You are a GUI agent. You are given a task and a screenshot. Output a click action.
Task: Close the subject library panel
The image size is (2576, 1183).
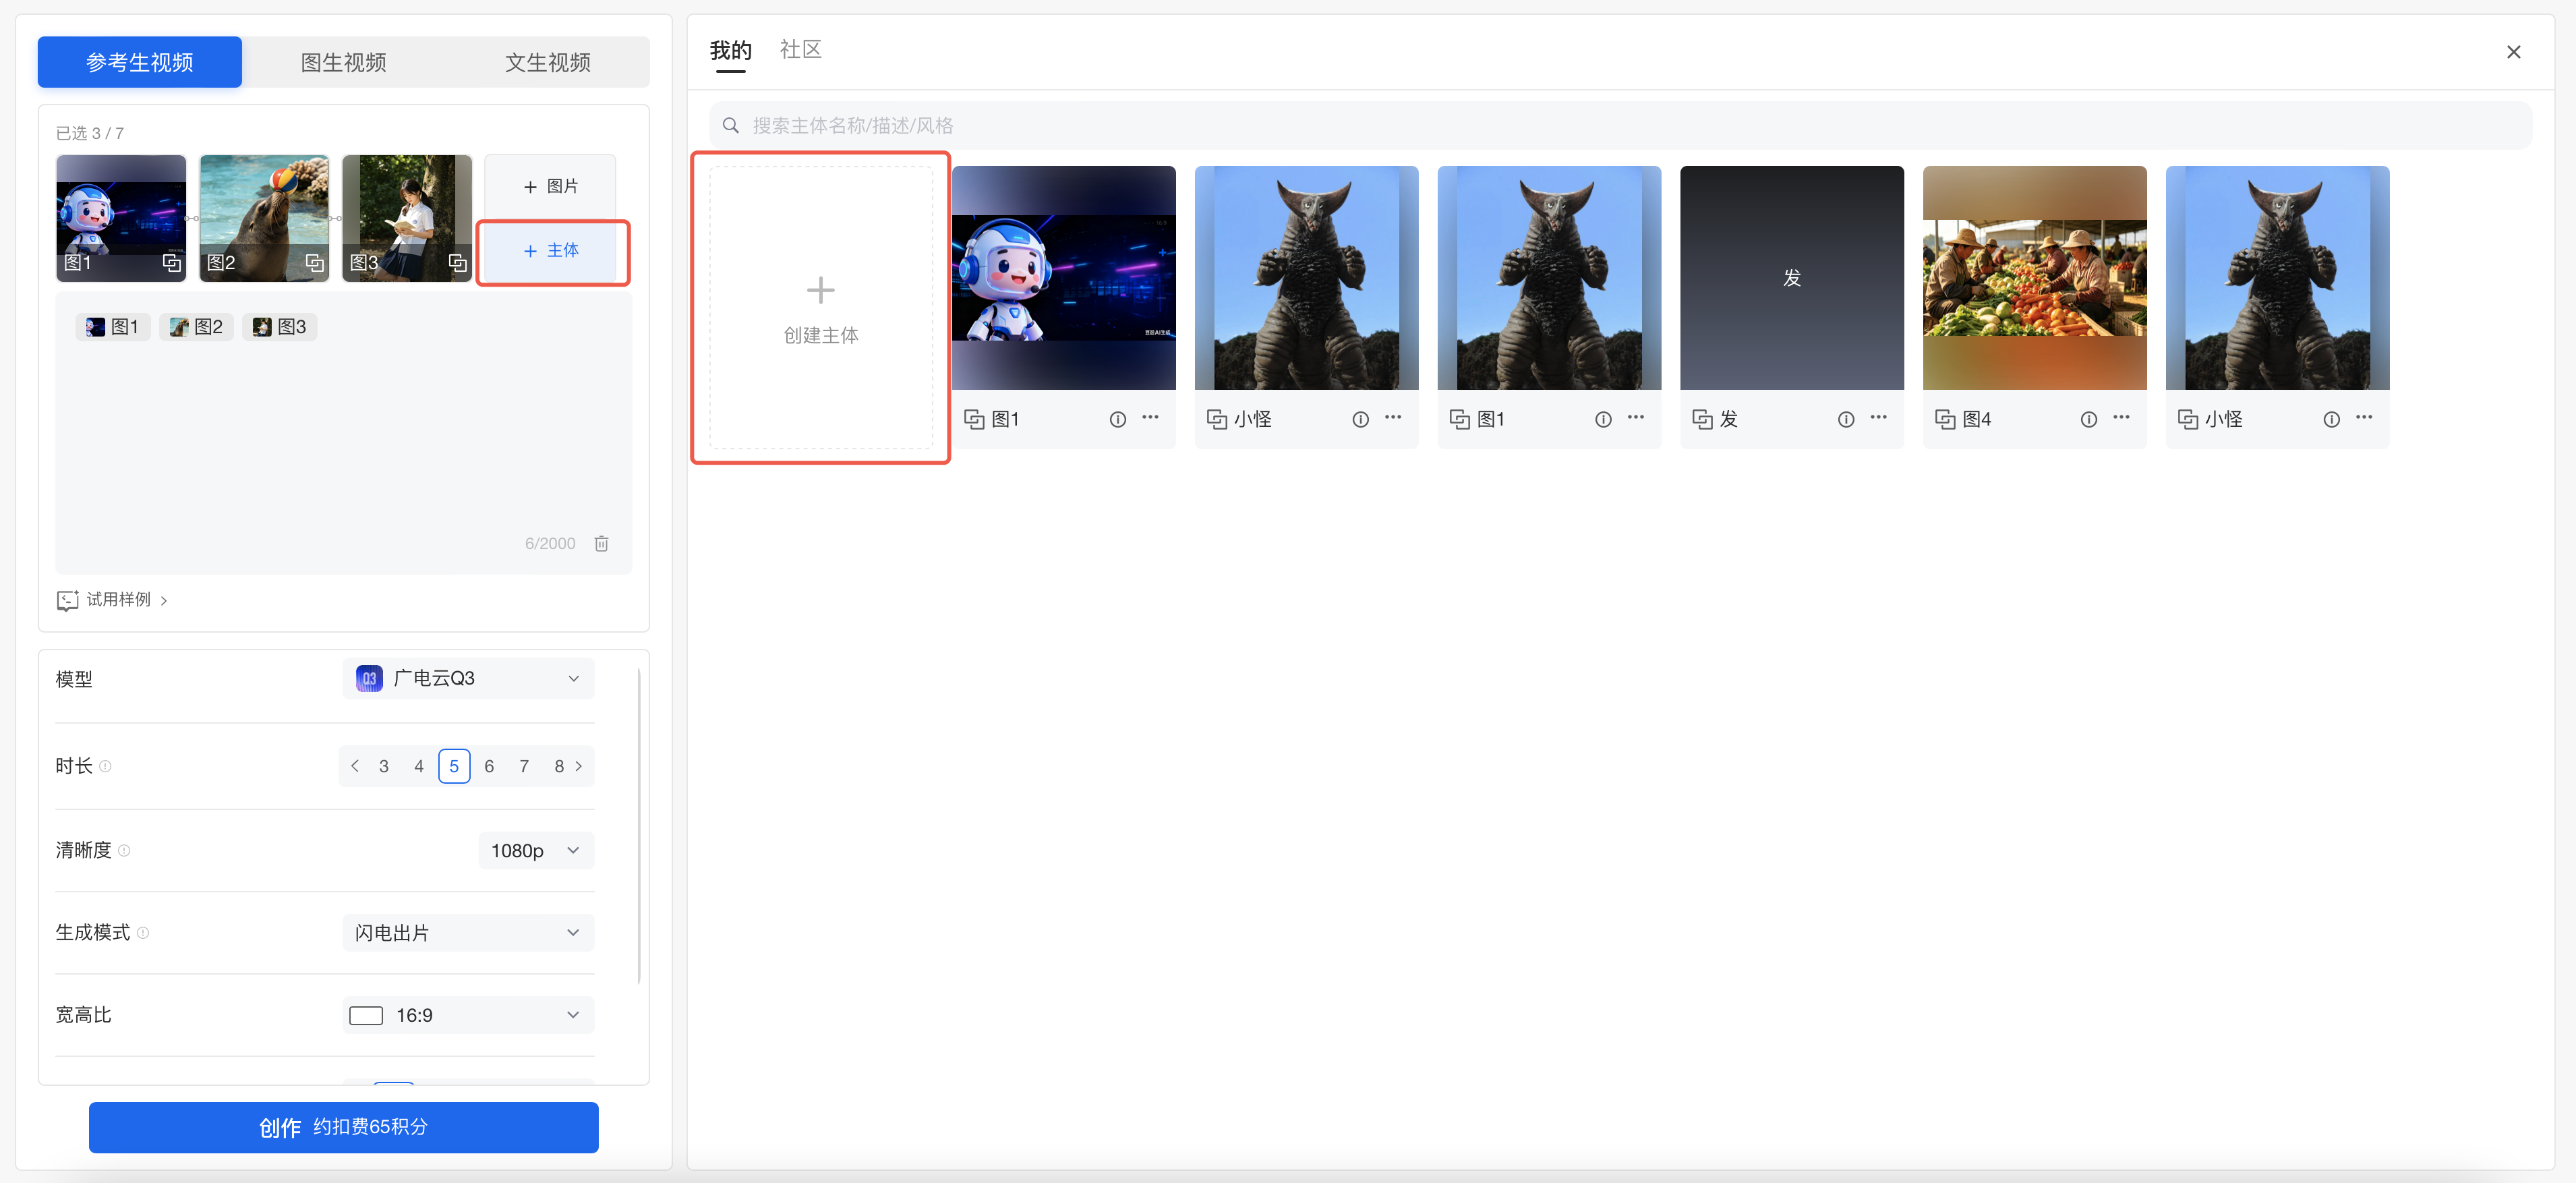(x=2513, y=52)
